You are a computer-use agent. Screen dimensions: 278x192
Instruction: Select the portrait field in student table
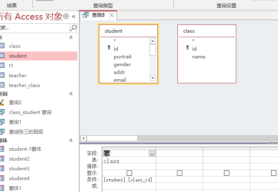pos(123,57)
